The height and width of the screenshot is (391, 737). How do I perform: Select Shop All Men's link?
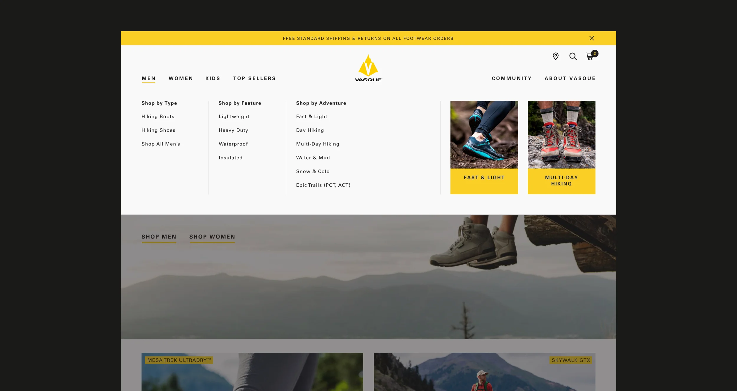click(161, 144)
